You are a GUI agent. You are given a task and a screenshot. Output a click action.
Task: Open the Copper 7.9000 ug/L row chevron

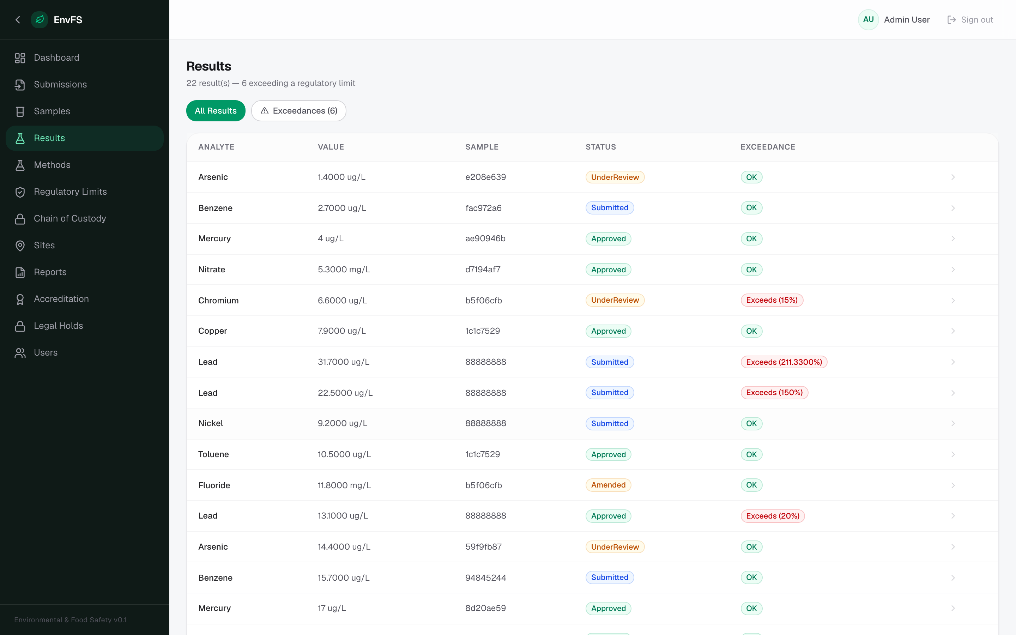coord(953,331)
